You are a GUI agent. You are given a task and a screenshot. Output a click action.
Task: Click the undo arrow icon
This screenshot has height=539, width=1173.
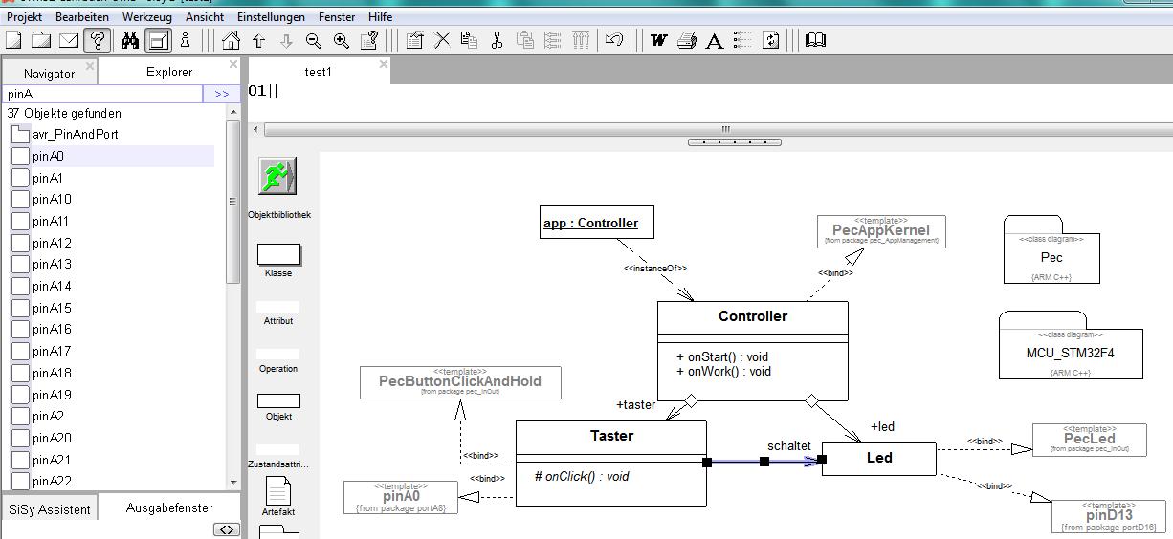click(614, 40)
